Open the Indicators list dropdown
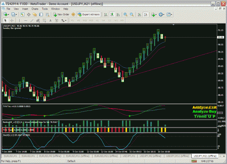 [154, 15]
